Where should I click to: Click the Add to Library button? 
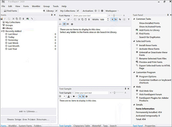(x=28, y=111)
